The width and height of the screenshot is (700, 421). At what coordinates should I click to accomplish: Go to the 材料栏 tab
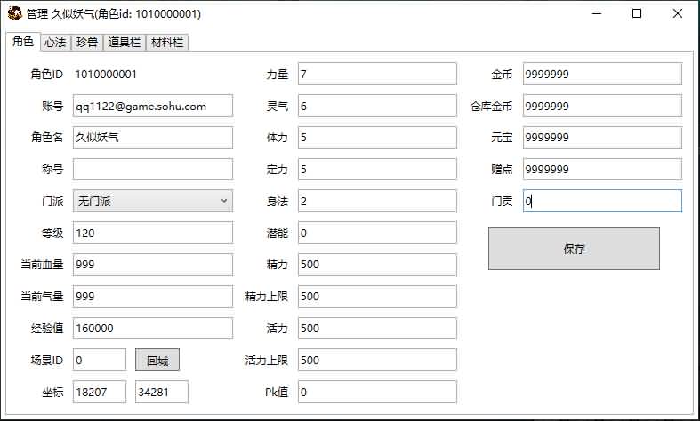tap(167, 42)
